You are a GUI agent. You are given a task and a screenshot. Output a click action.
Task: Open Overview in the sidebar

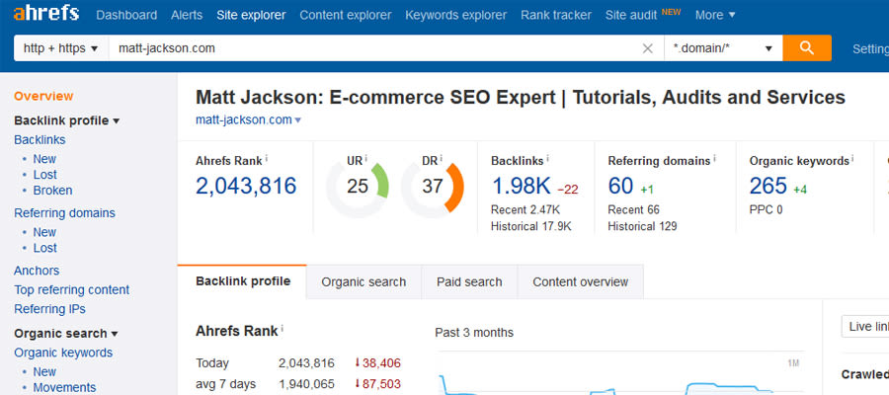[x=43, y=97]
